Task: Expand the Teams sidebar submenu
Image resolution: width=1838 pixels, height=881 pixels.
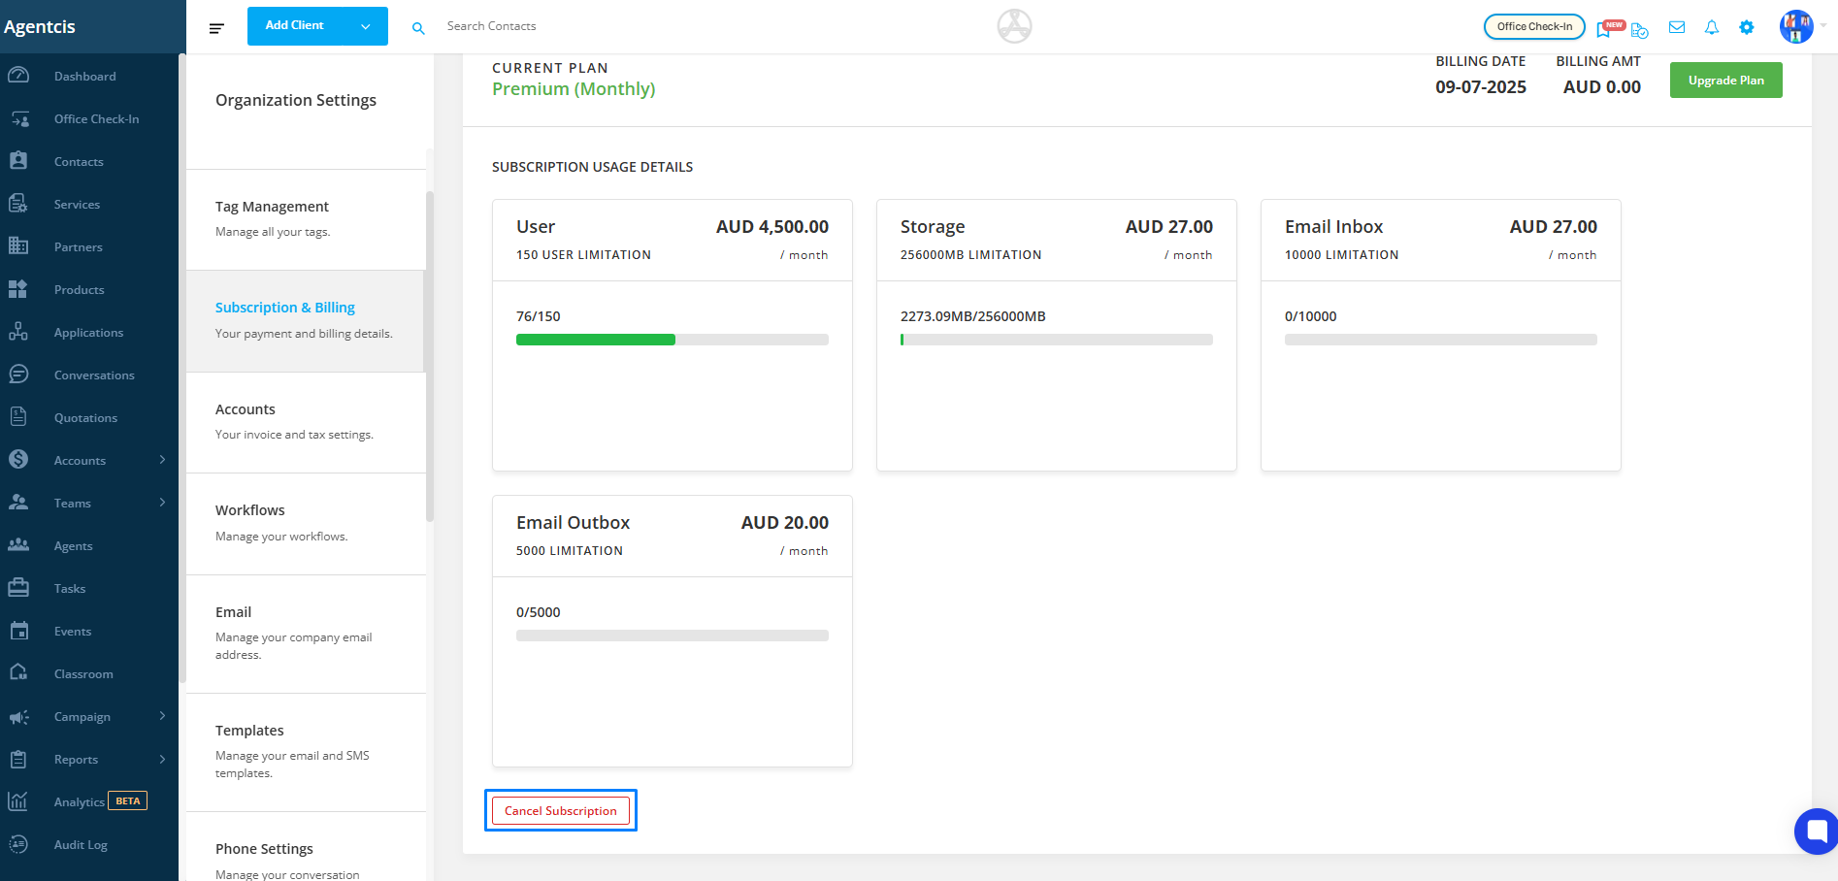Action: [162, 503]
